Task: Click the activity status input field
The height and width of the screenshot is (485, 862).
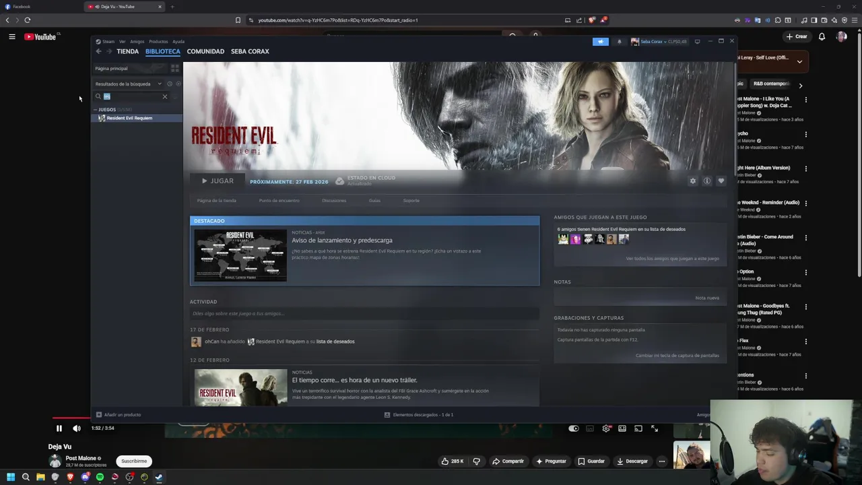Action: pyautogui.click(x=364, y=314)
